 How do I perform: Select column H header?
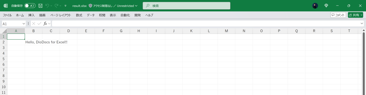click(x=139, y=31)
